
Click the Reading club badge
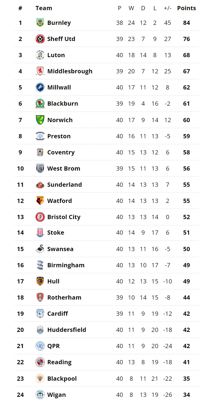40,362
